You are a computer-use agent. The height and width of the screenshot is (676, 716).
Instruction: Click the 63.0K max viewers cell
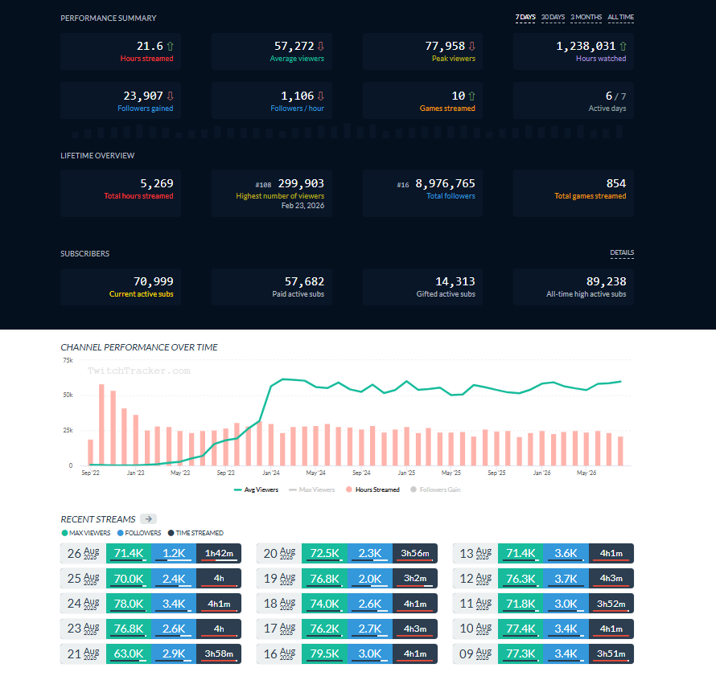click(x=129, y=653)
